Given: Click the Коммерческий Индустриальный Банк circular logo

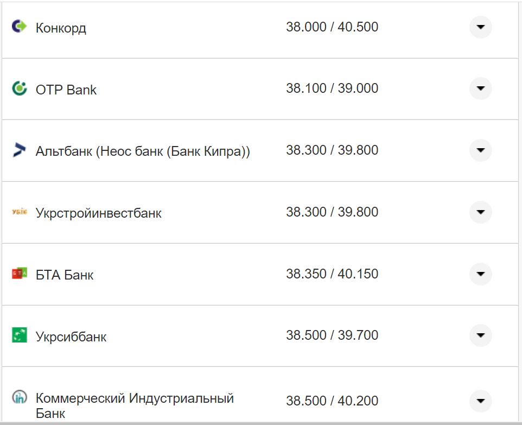Looking at the screenshot, I should point(20,397).
